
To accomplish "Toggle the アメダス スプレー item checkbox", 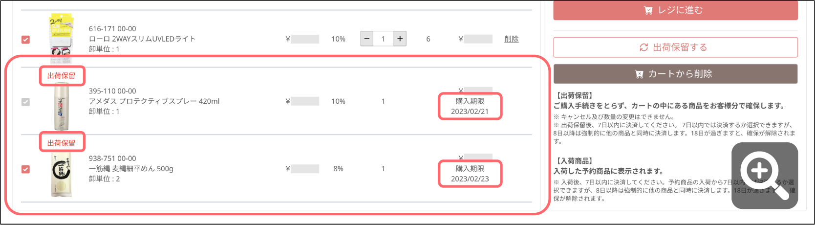I will coord(26,102).
